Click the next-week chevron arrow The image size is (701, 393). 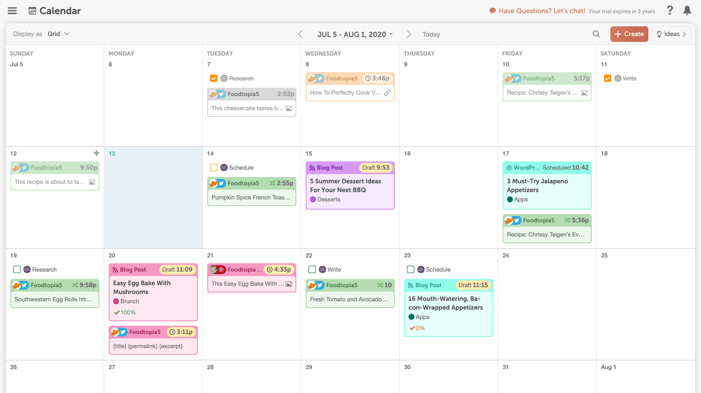409,34
